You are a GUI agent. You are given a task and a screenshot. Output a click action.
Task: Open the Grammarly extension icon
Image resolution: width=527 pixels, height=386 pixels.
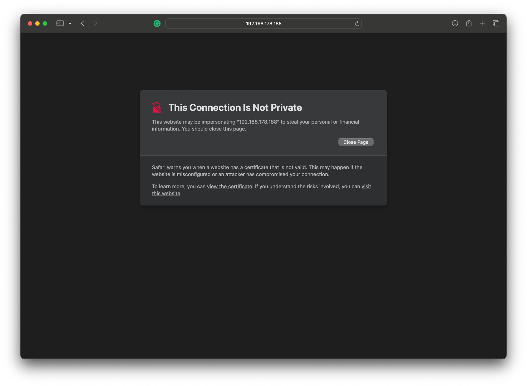pyautogui.click(x=157, y=23)
